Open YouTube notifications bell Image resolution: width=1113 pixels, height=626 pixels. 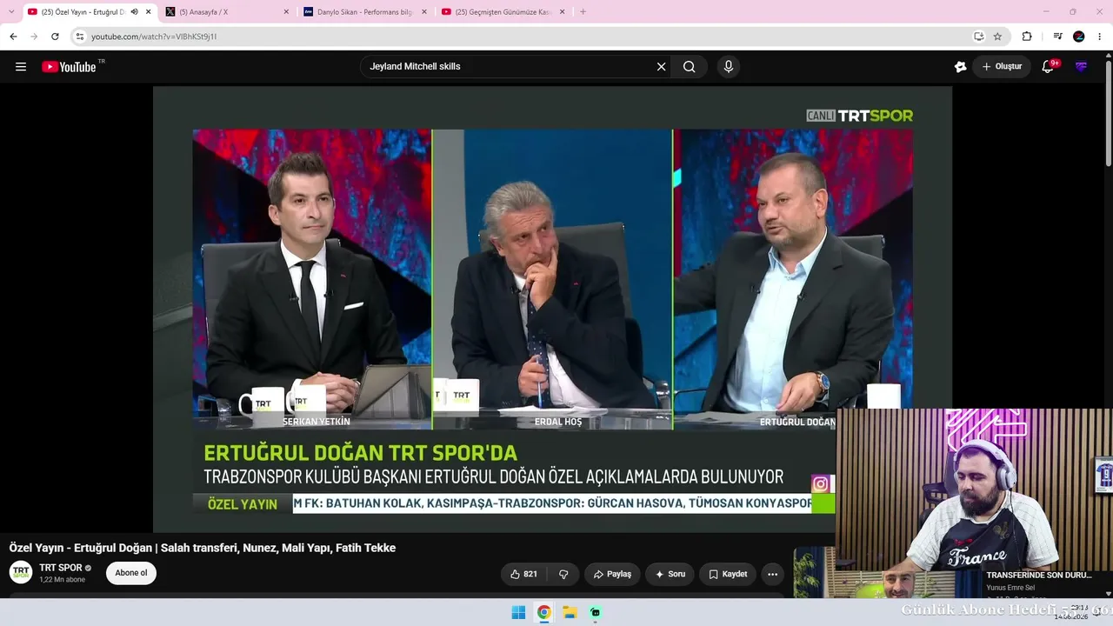1048,67
